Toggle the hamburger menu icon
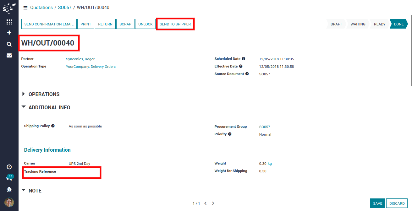The width and height of the screenshot is (412, 211). click(25, 8)
